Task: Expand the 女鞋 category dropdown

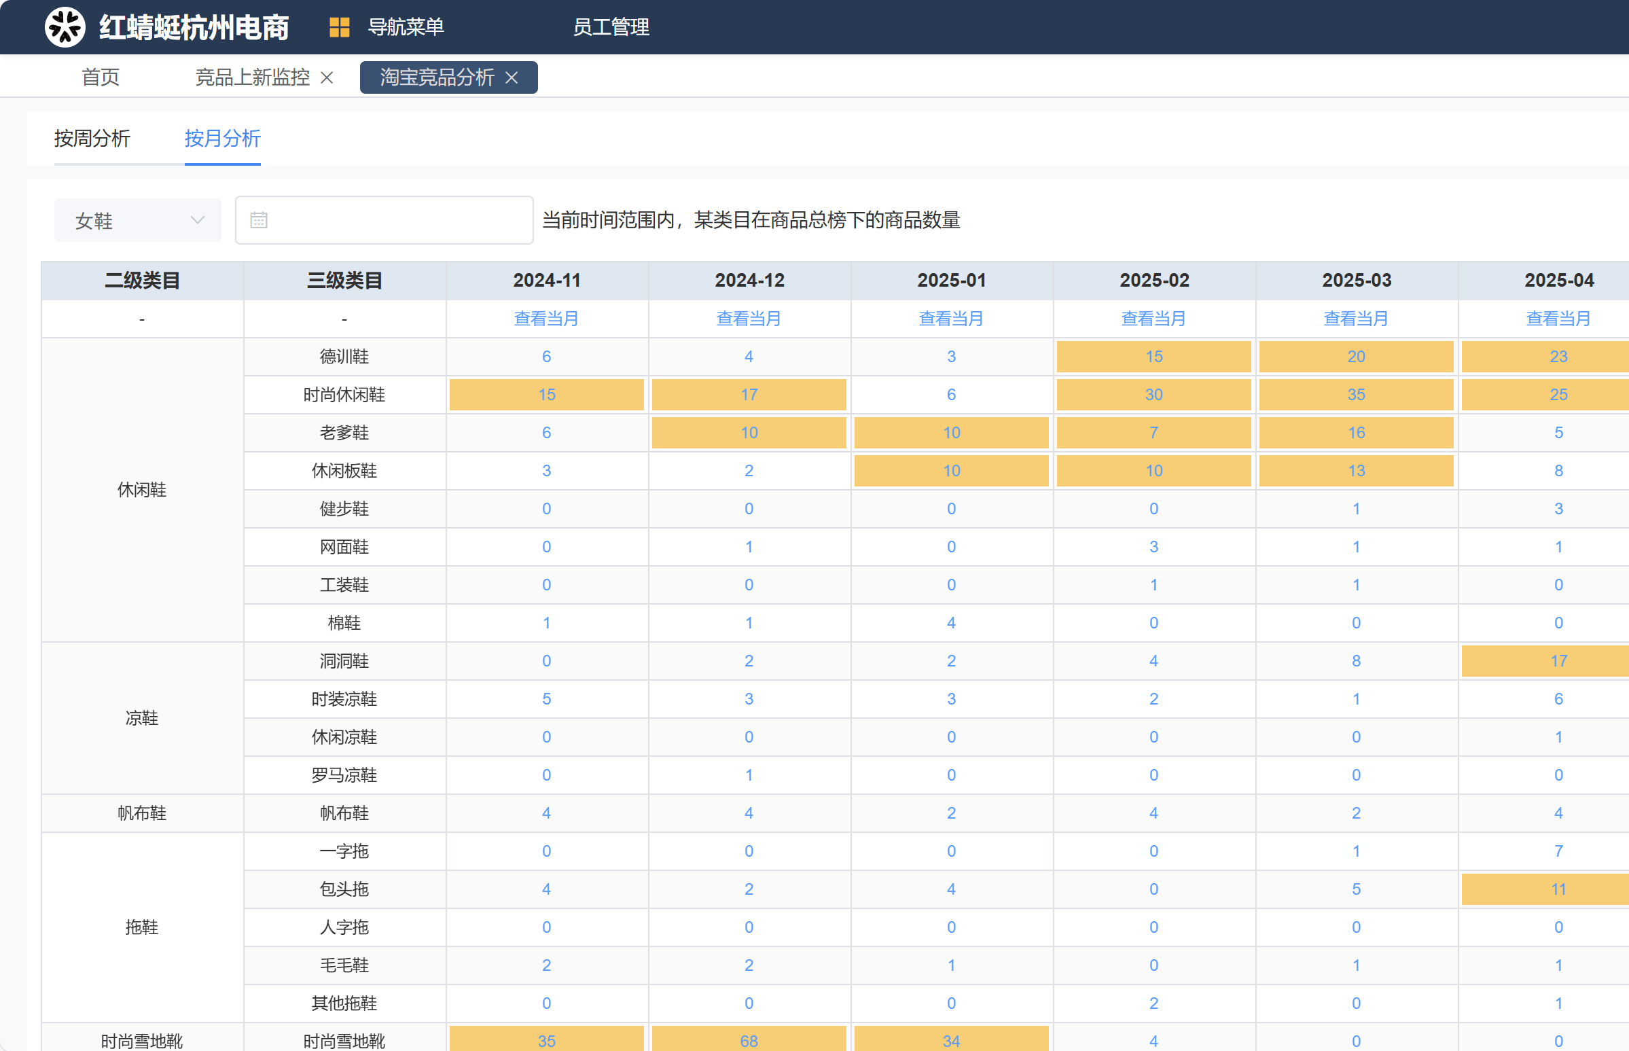Action: point(138,220)
